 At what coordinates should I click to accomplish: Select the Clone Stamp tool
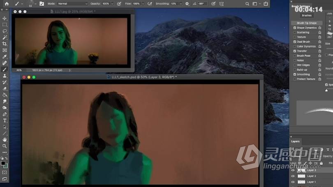pos(5,76)
